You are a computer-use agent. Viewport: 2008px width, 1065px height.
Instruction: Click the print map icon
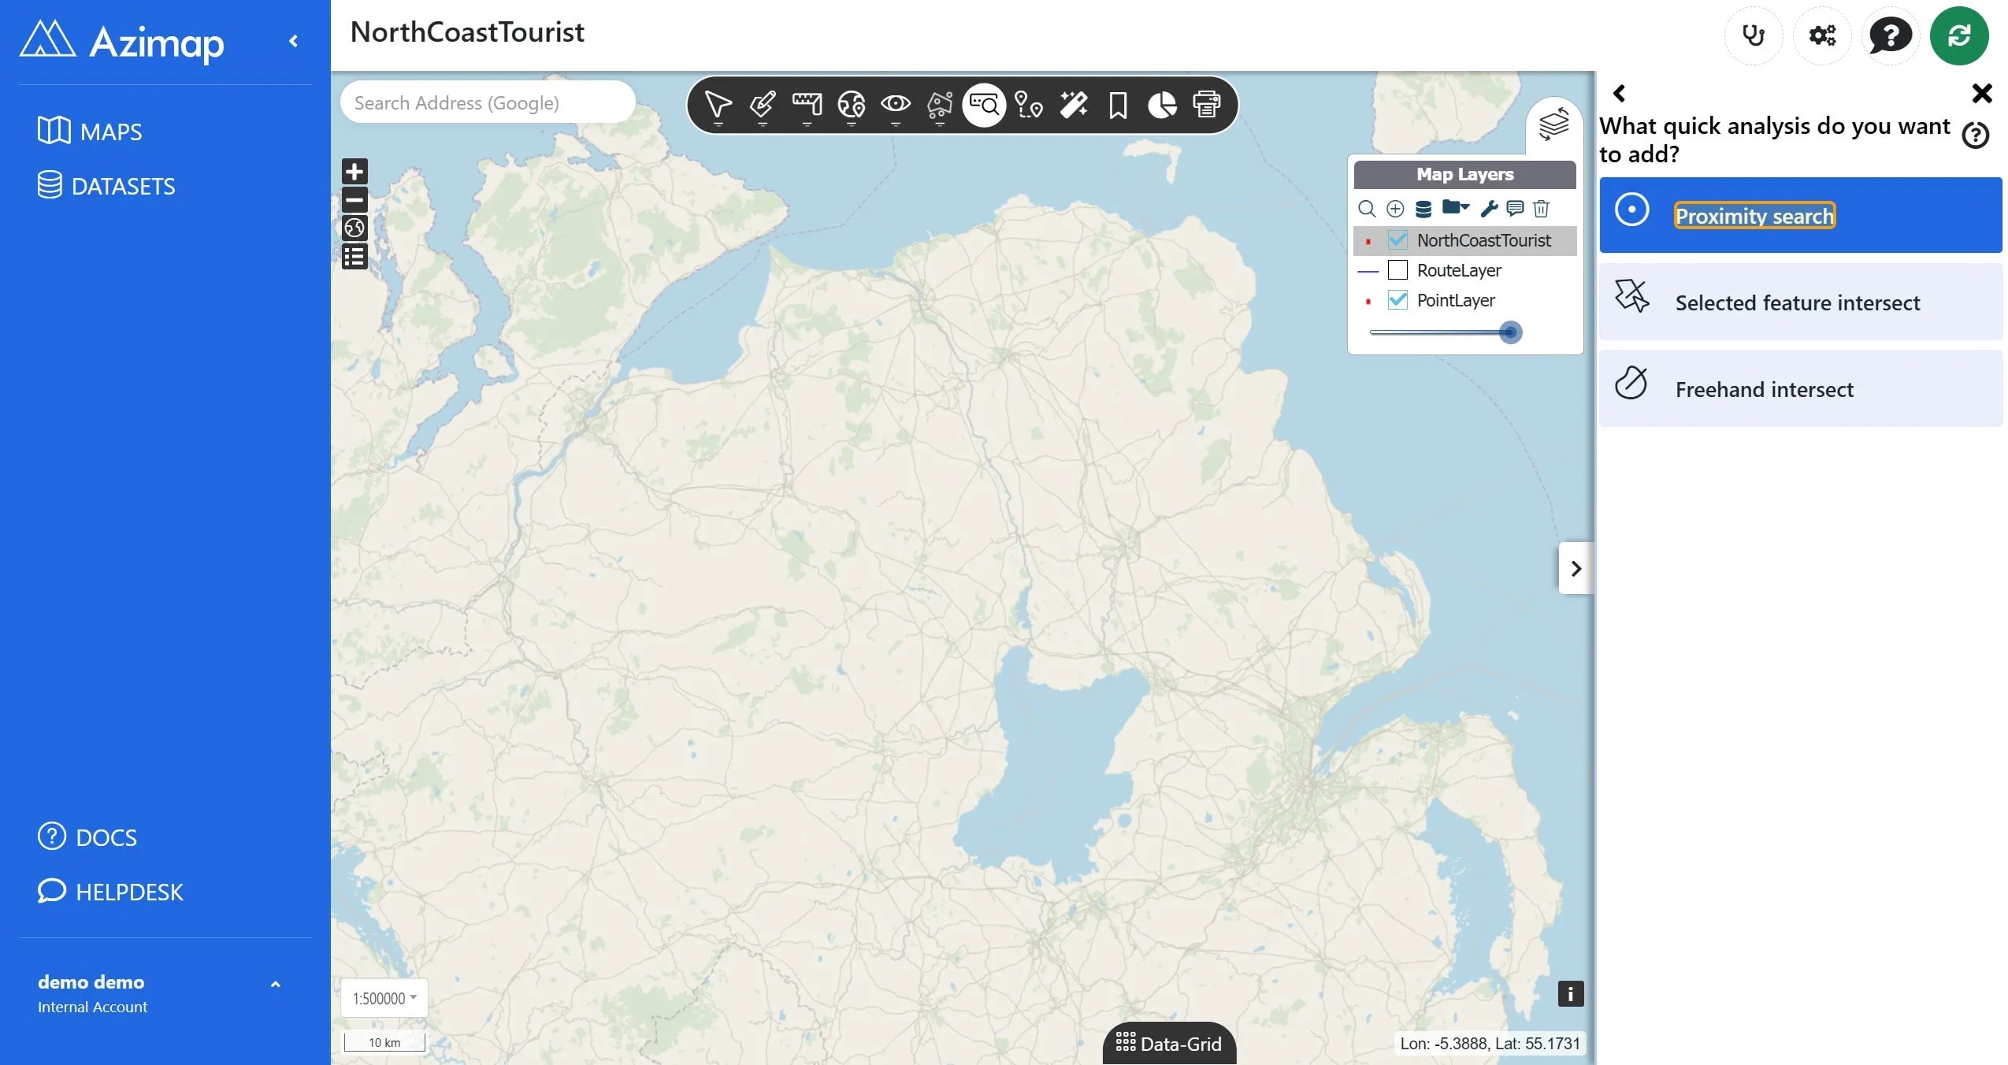click(x=1206, y=105)
